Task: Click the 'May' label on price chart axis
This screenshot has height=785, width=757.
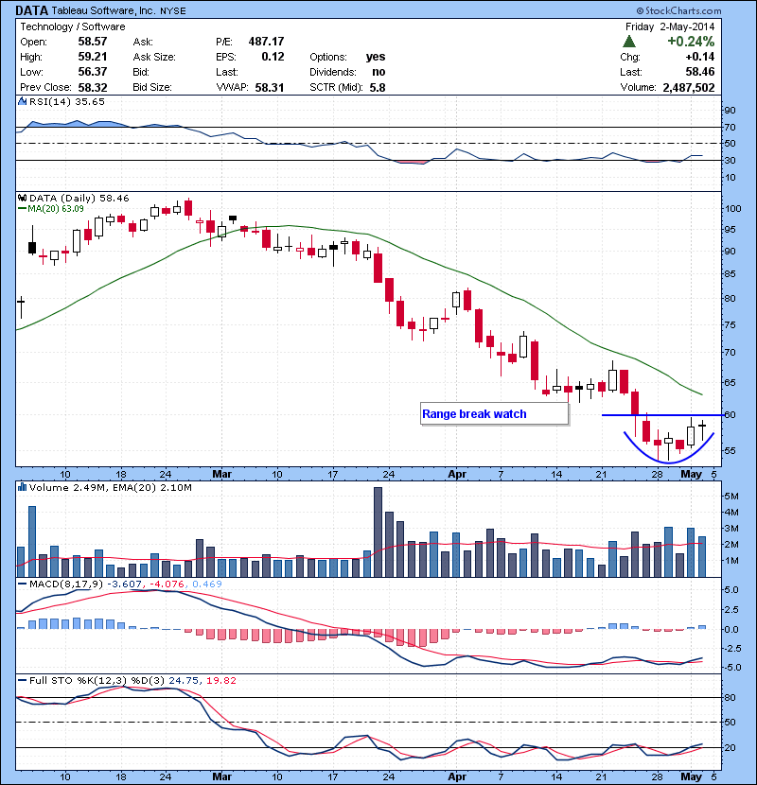Action: 691,474
